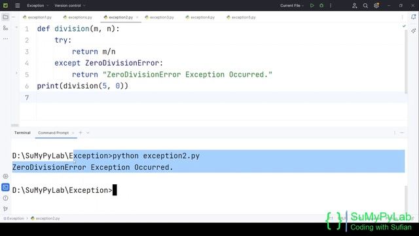Image resolution: width=419 pixels, height=236 pixels.
Task: Switch to exception3.py tab
Action: 160,17
